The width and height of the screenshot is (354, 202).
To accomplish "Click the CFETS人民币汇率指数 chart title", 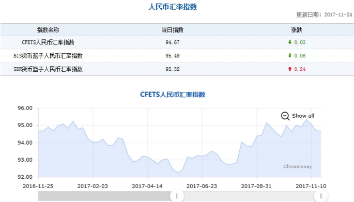I will tap(173, 95).
